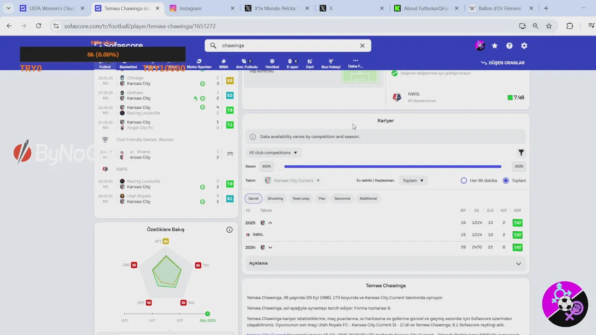Open the career filter funnel icon
Viewport: 596px width, 335px height.
point(521,153)
